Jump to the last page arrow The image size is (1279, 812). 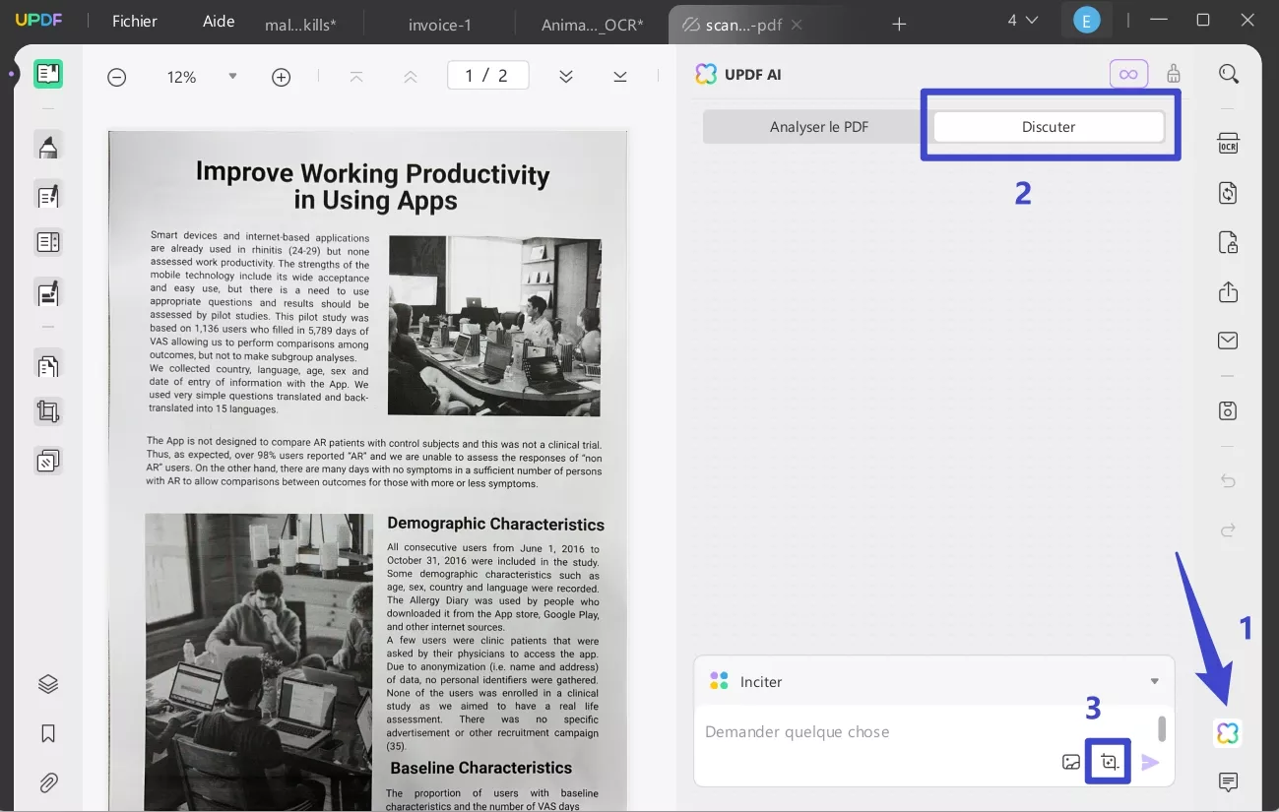pyautogui.click(x=619, y=77)
